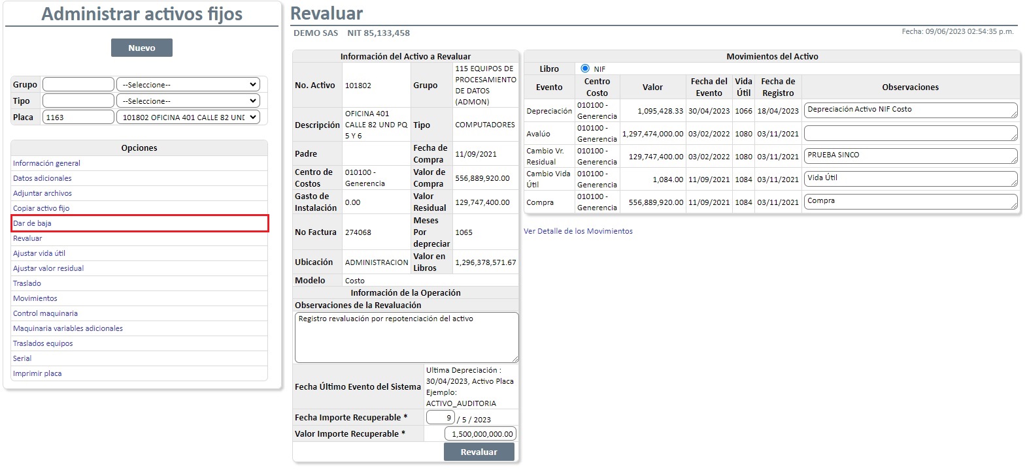Click the 'Vida Útil' observation field
1027x470 pixels.
click(911, 179)
